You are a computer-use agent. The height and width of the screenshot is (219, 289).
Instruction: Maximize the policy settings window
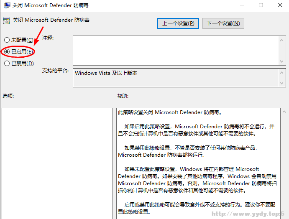click(x=261, y=5)
